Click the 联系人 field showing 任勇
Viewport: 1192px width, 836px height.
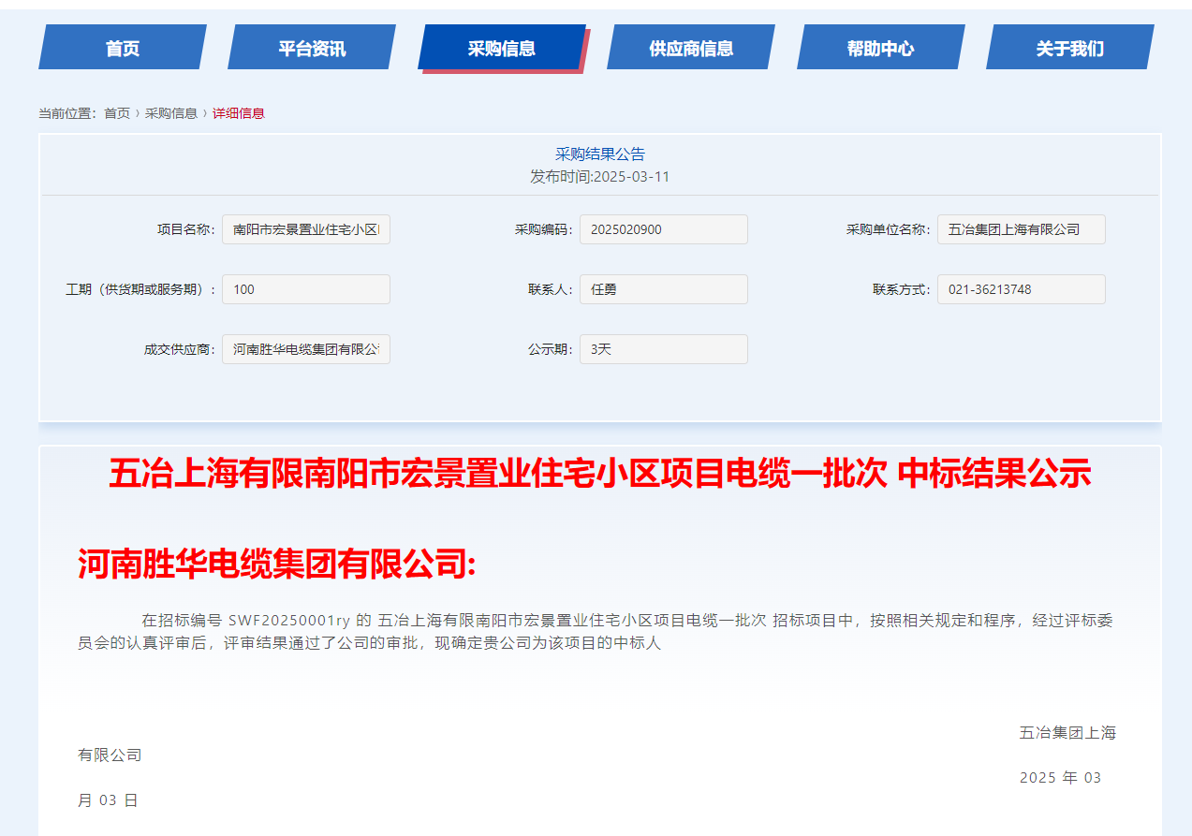(663, 288)
